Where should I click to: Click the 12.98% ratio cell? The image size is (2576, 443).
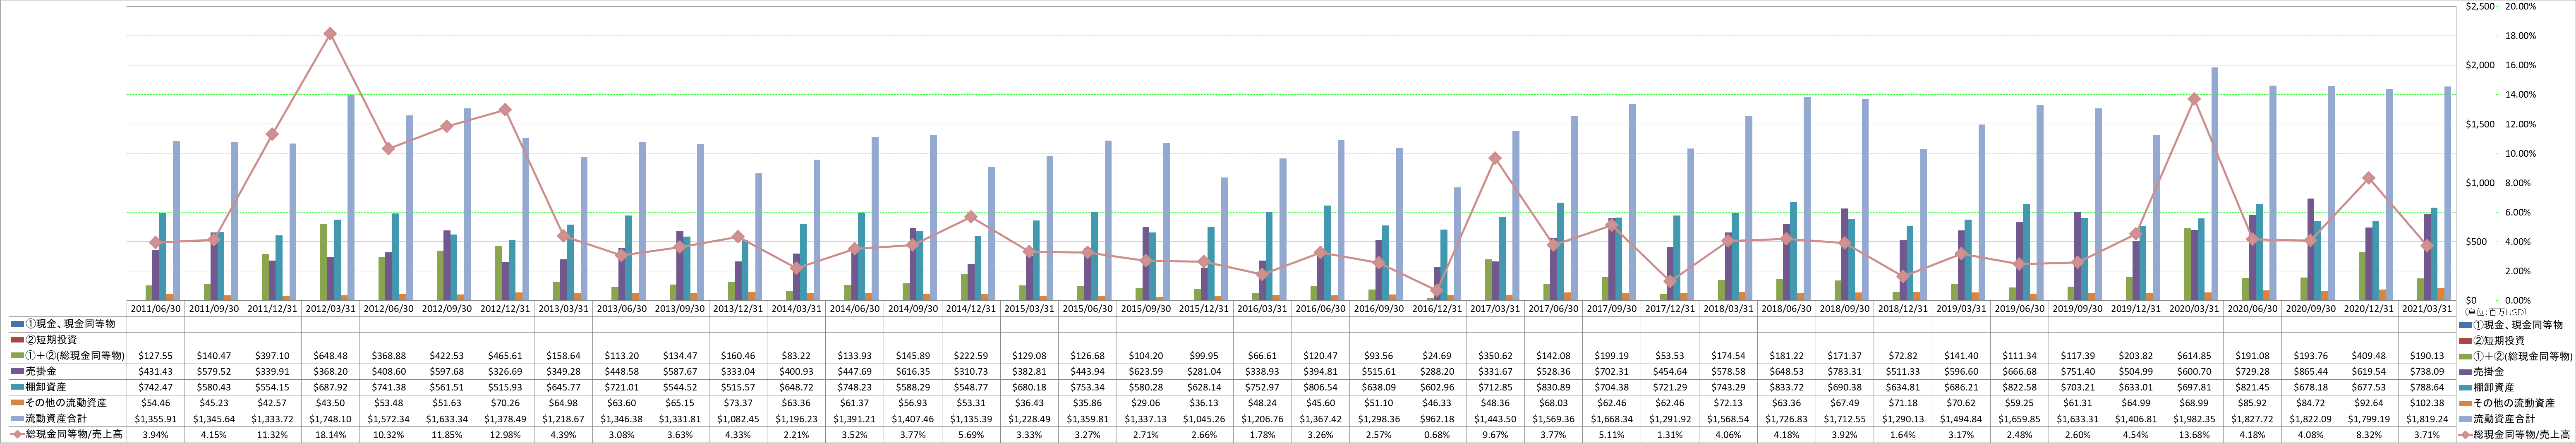[505, 435]
